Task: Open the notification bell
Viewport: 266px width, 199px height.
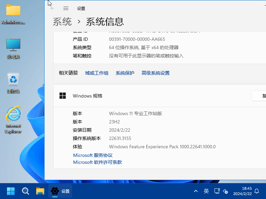Action: 257,191
